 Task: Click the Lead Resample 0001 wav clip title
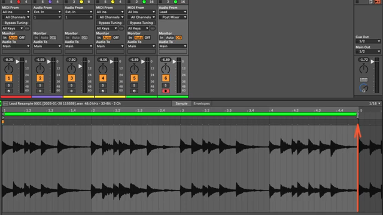(x=65, y=103)
